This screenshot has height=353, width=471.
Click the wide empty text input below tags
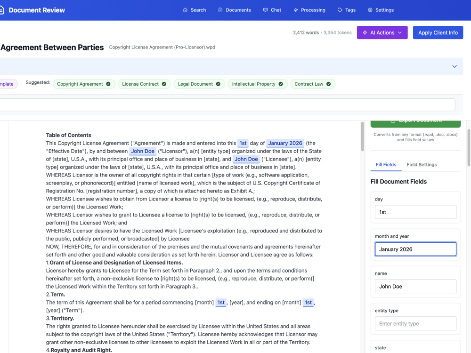(x=227, y=105)
